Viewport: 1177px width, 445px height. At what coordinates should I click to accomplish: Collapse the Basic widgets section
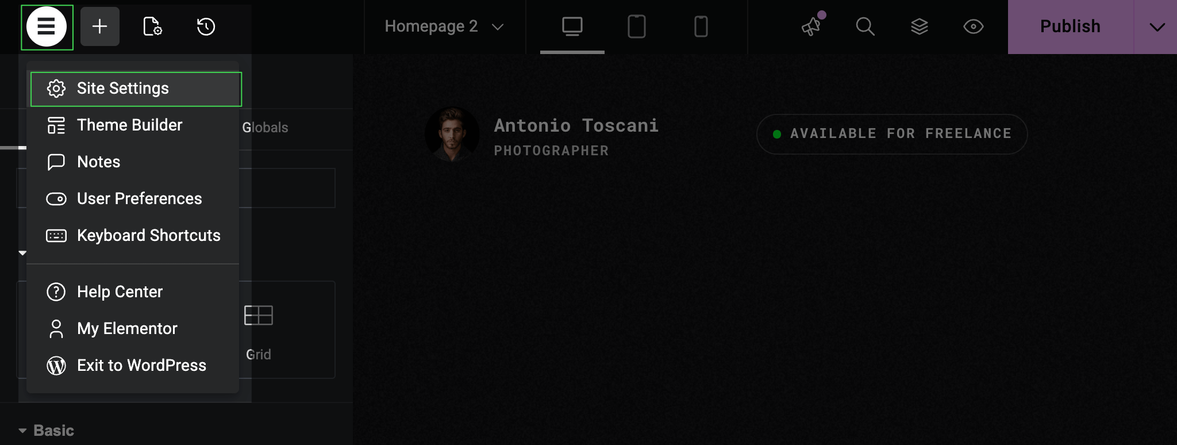[x=46, y=430]
